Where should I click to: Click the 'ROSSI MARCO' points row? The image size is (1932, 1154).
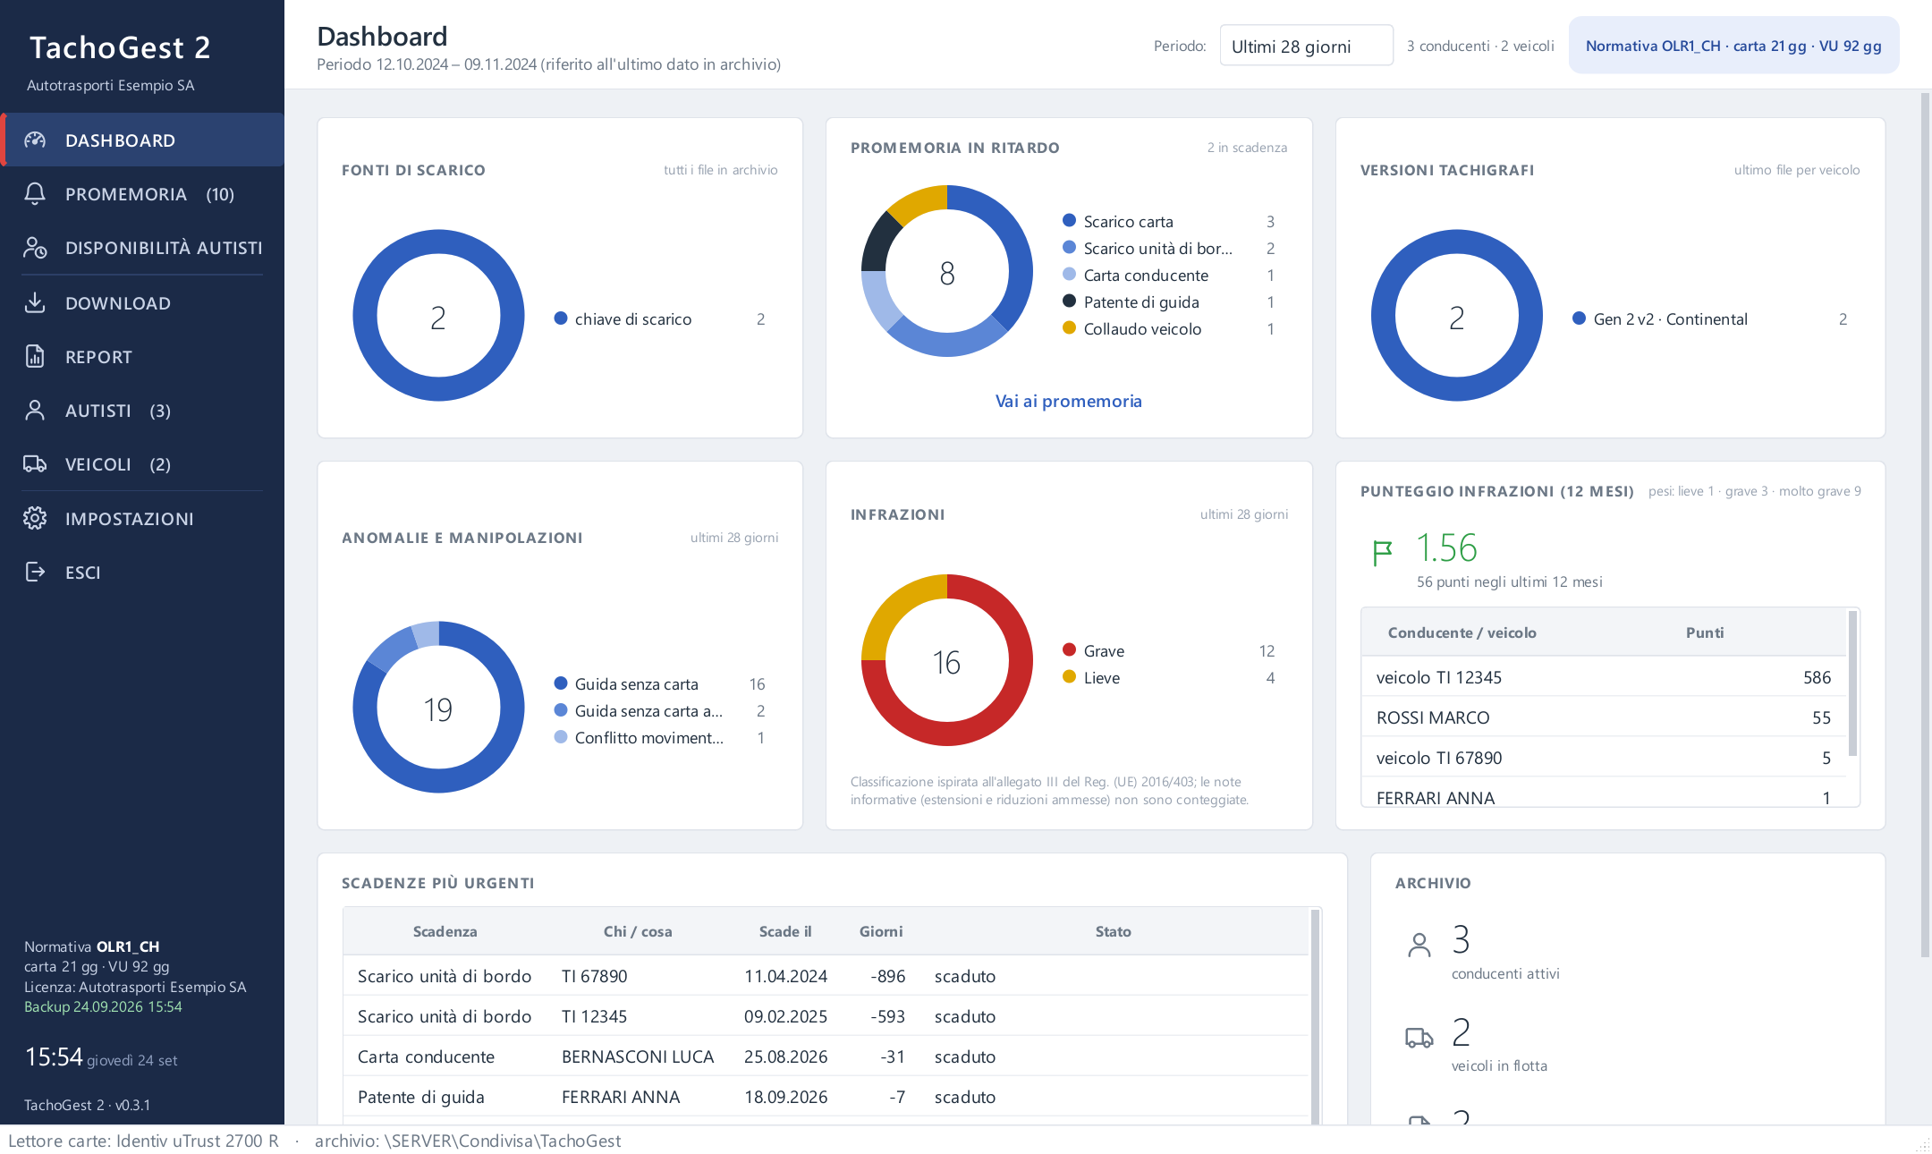point(1604,717)
